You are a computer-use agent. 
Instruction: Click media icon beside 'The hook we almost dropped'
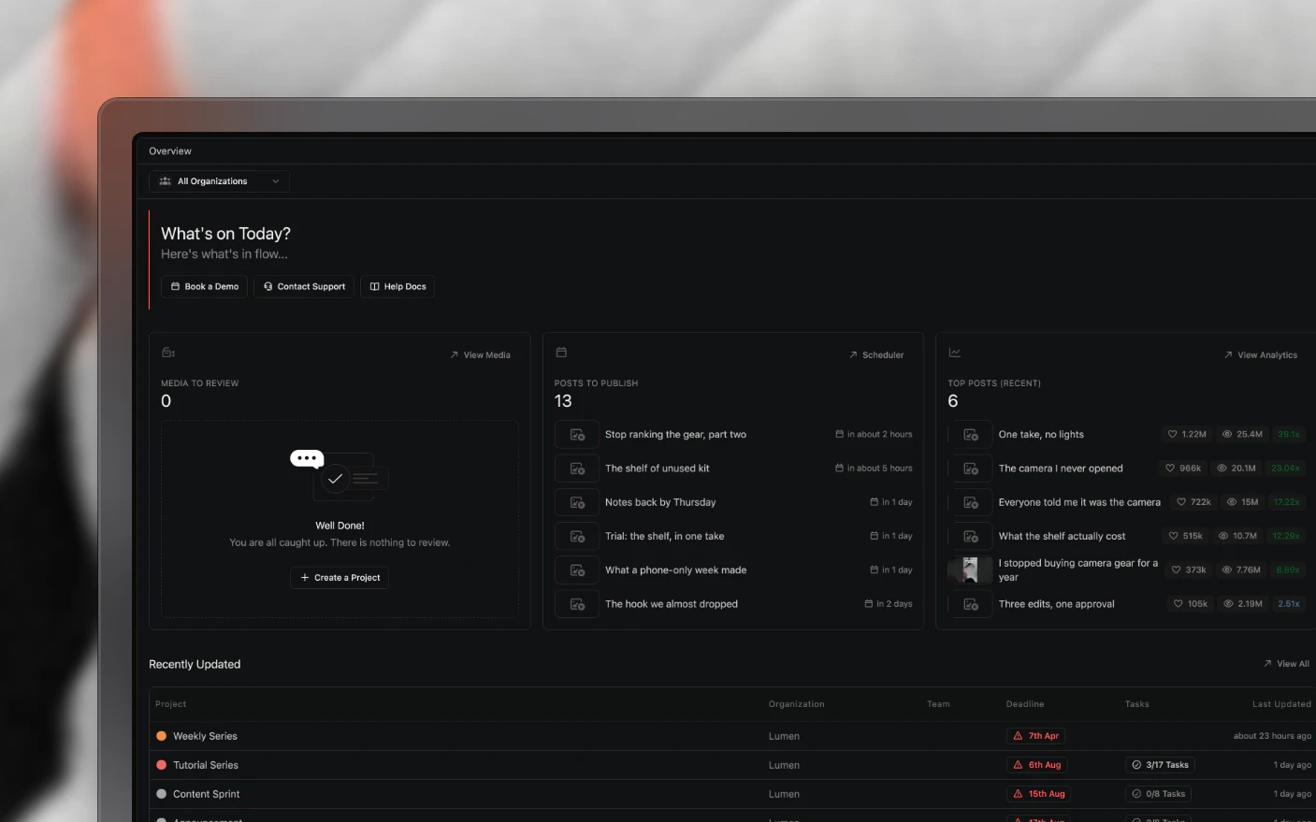click(577, 604)
